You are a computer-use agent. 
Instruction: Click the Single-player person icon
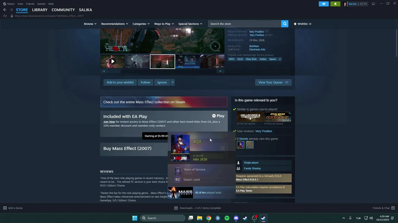click(x=238, y=163)
